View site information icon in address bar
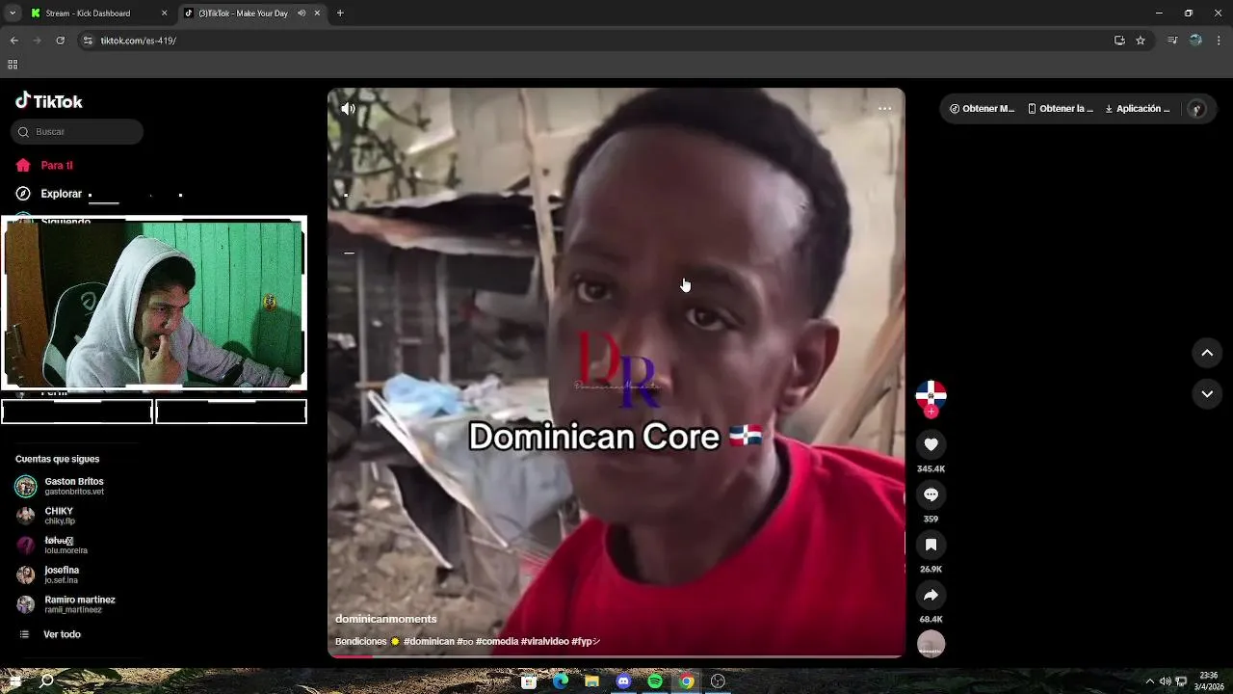 pyautogui.click(x=88, y=40)
